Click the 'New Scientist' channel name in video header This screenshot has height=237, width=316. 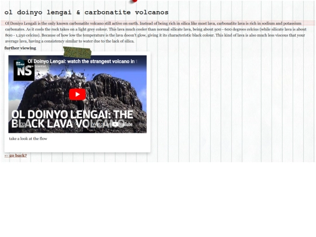[x=37, y=66]
